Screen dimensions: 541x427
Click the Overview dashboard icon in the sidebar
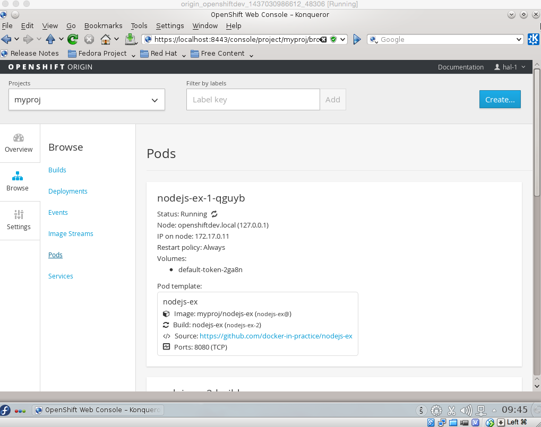point(19,139)
